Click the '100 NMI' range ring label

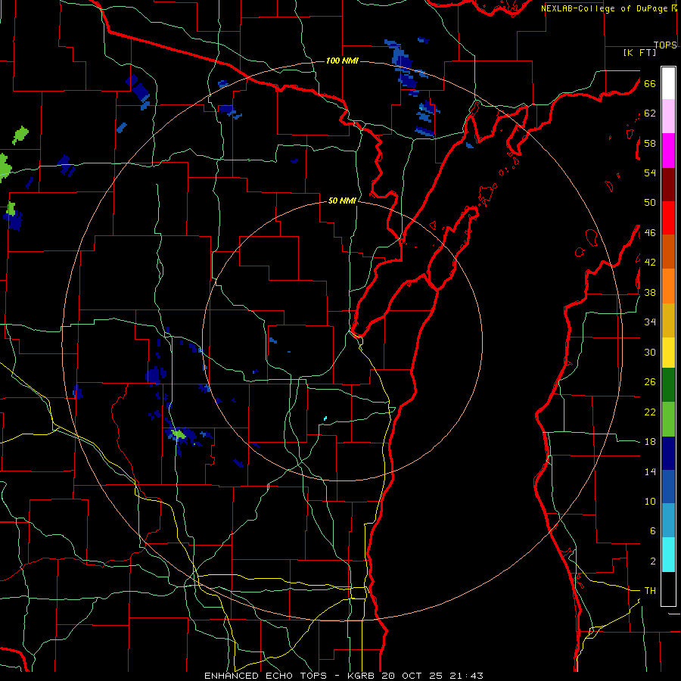coord(342,61)
